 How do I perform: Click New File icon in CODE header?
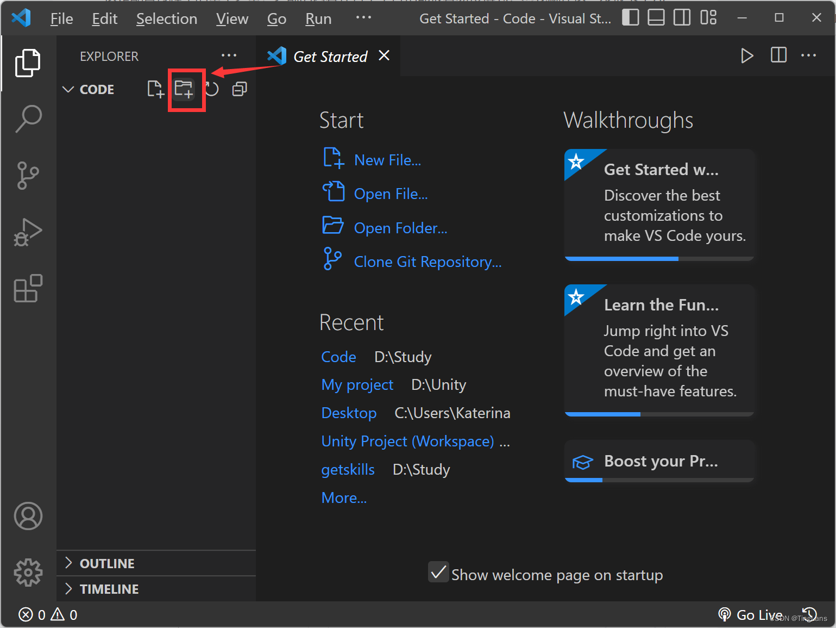click(x=155, y=89)
